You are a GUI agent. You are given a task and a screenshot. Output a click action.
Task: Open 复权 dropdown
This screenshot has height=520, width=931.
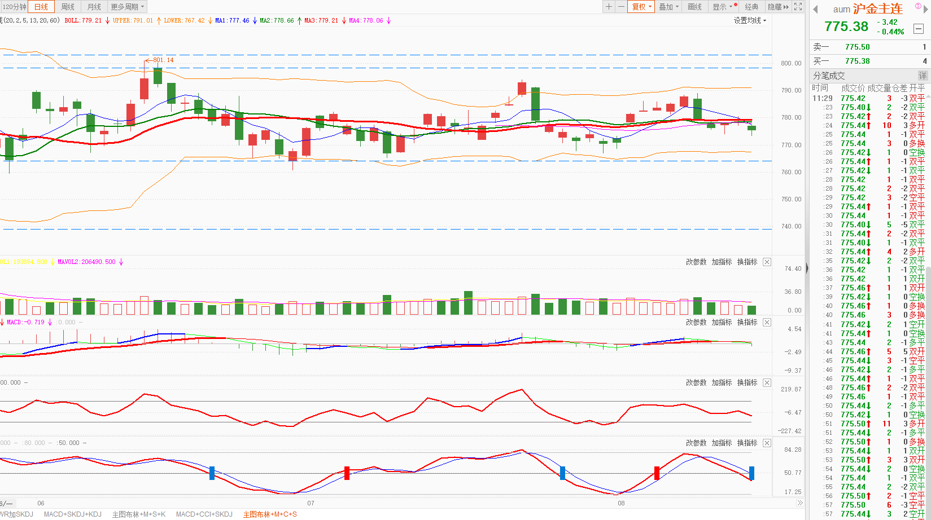pos(641,7)
